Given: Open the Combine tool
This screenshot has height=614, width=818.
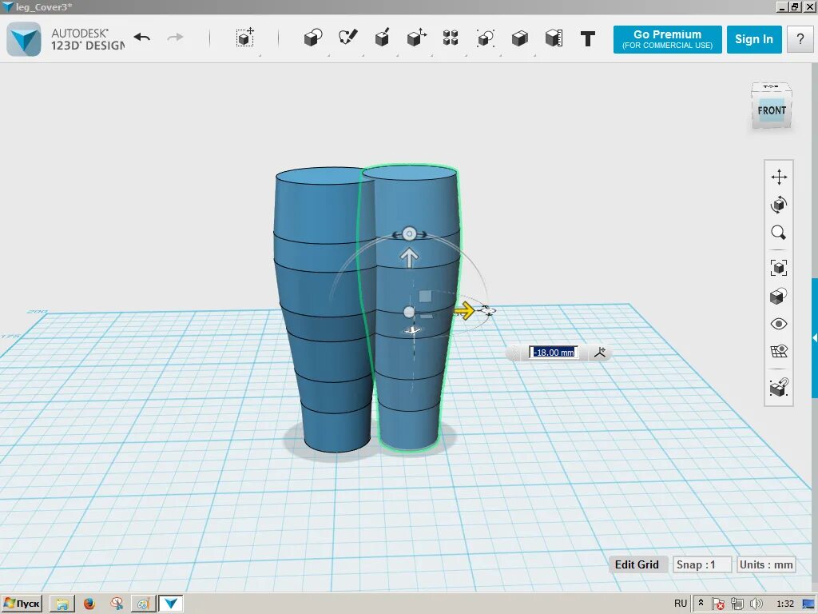Looking at the screenshot, I should coord(519,38).
